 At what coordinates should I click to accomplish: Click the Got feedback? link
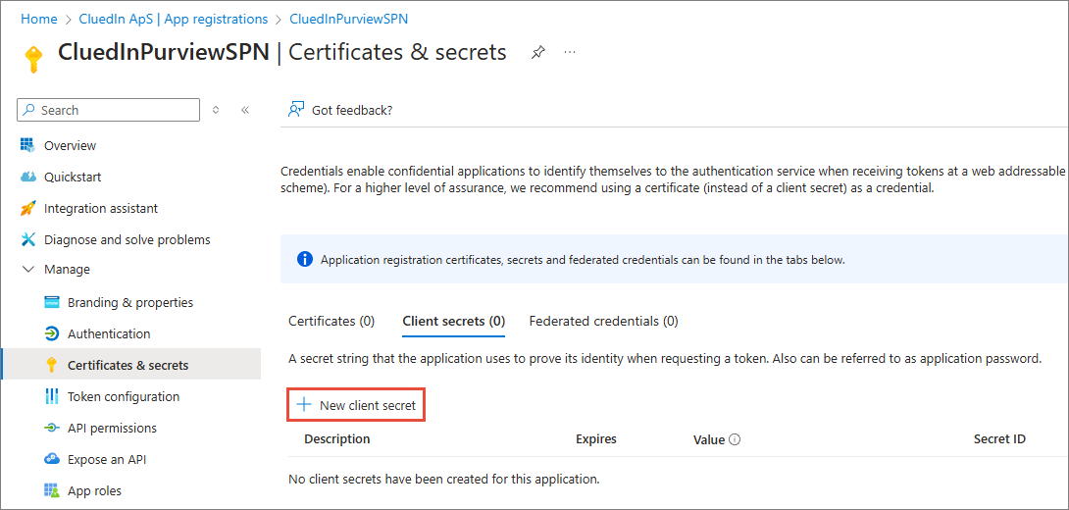[352, 110]
